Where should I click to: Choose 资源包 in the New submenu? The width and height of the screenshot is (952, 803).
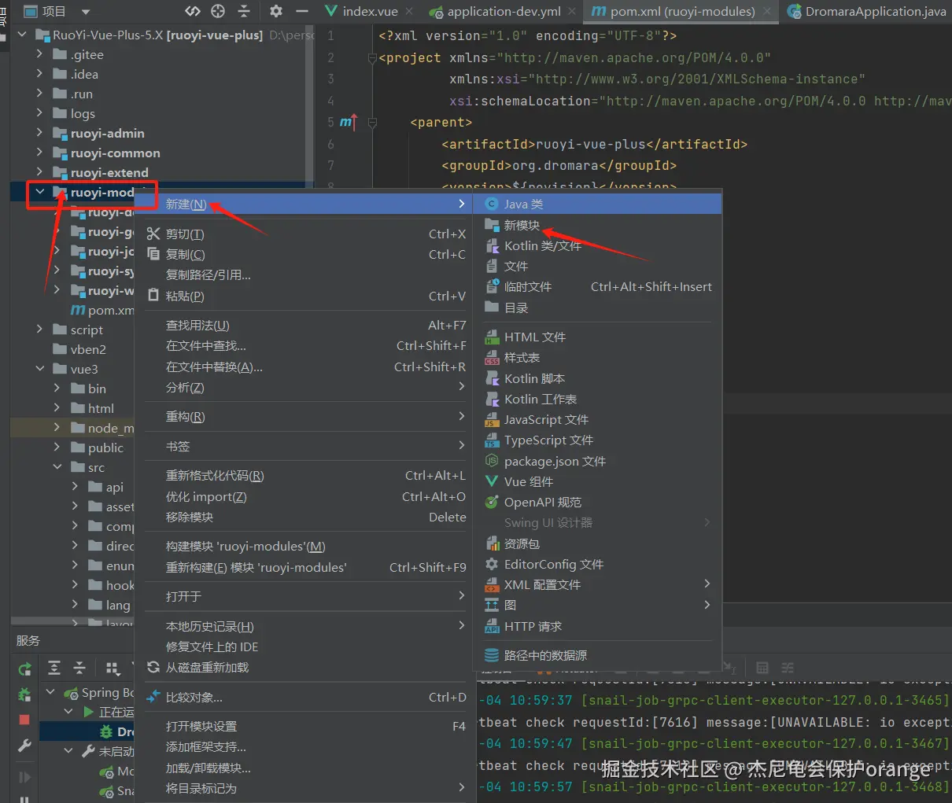tap(597, 543)
